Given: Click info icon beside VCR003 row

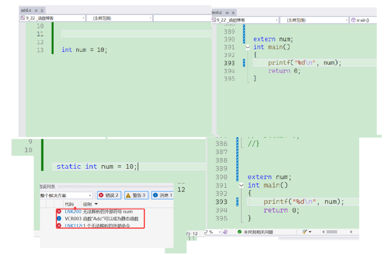Looking at the screenshot, I should click(x=59, y=218).
